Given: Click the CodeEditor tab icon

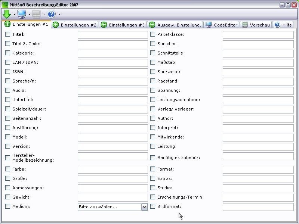Looking at the screenshot, I should [x=209, y=25].
